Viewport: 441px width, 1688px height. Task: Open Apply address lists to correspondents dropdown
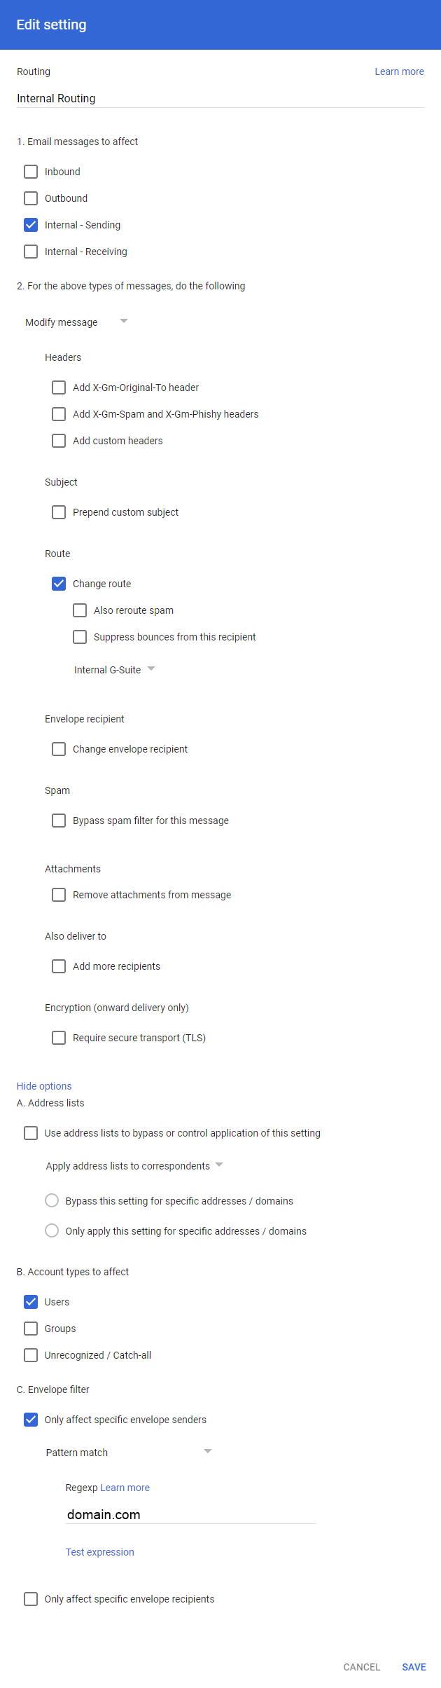tap(134, 1166)
